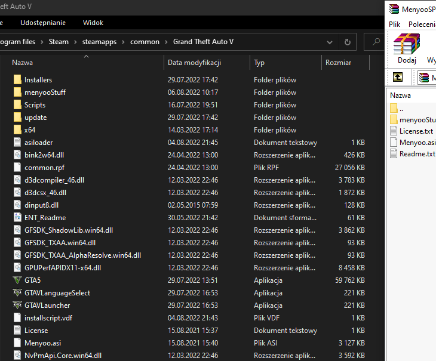The width and height of the screenshot is (436, 361).
Task: Click the GTA5 application icon
Action: (17, 280)
